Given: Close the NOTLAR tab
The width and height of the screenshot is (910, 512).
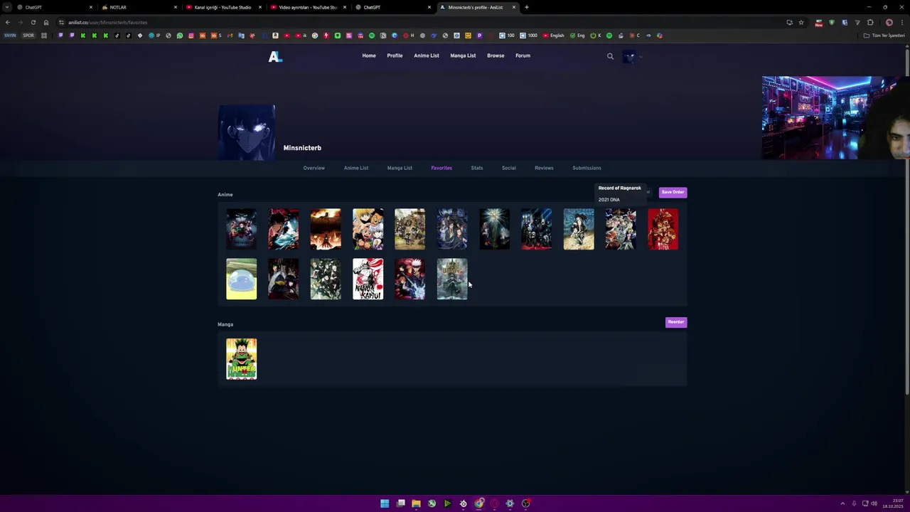Looking at the screenshot, I should point(176,7).
